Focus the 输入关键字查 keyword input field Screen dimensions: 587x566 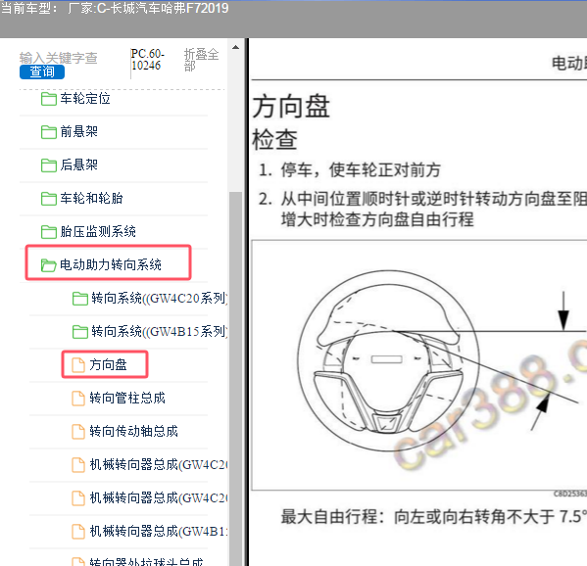pos(59,58)
